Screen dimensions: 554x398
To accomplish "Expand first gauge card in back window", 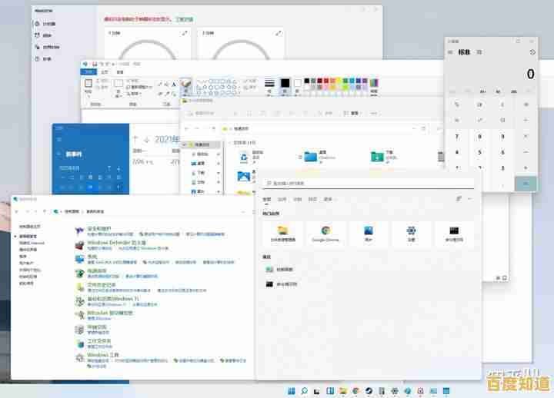I will click(x=185, y=33).
